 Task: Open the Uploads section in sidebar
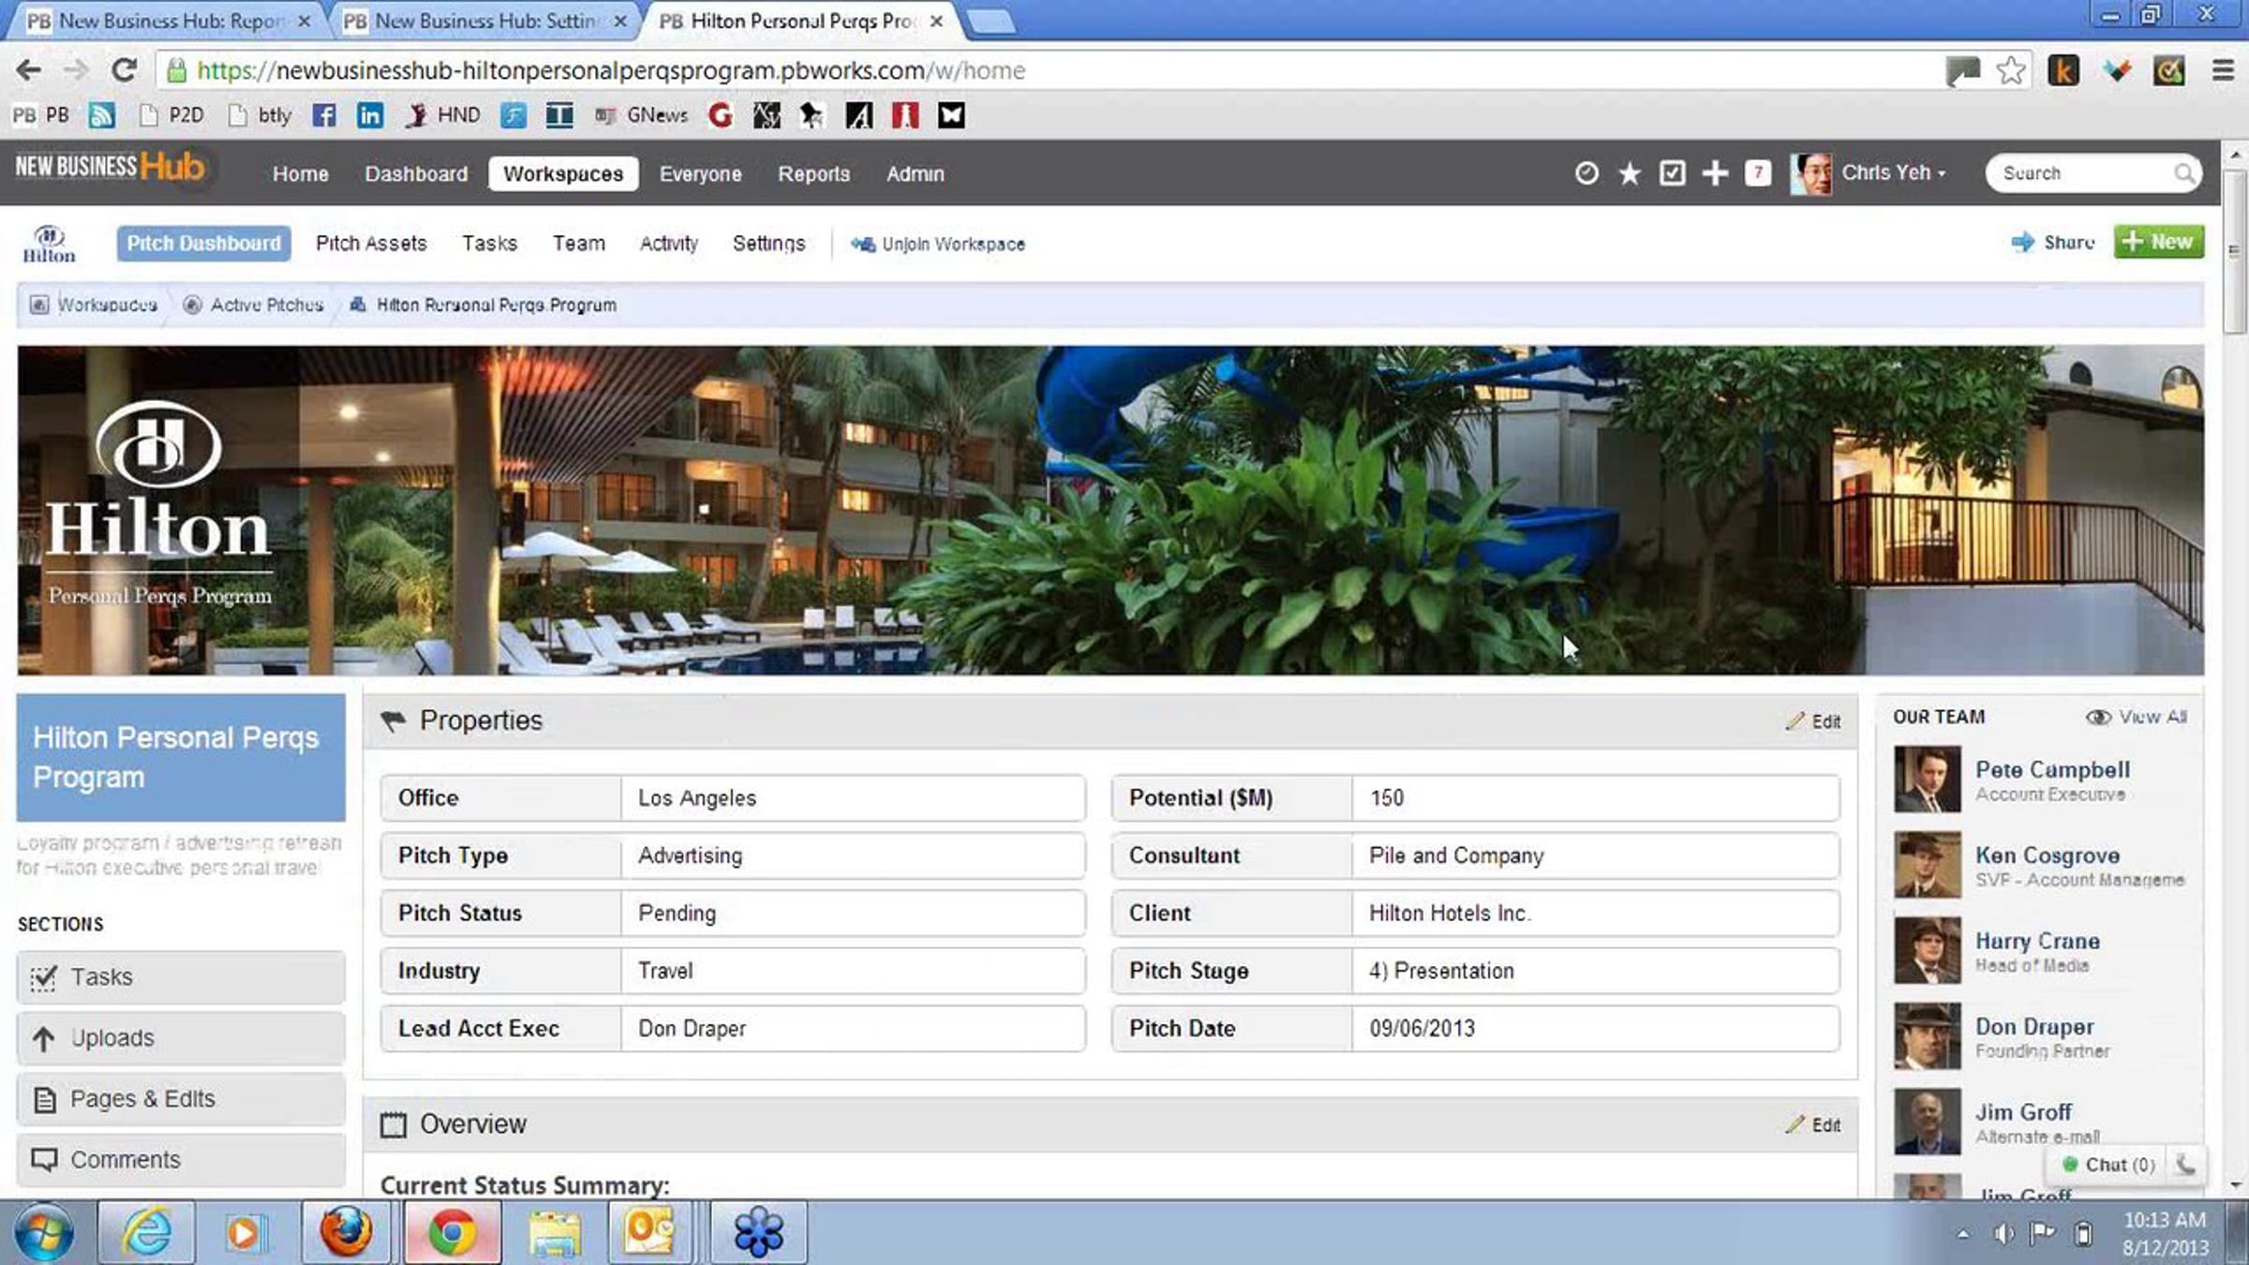click(x=180, y=1038)
